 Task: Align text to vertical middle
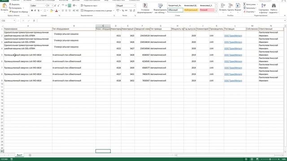[x=66, y=6]
